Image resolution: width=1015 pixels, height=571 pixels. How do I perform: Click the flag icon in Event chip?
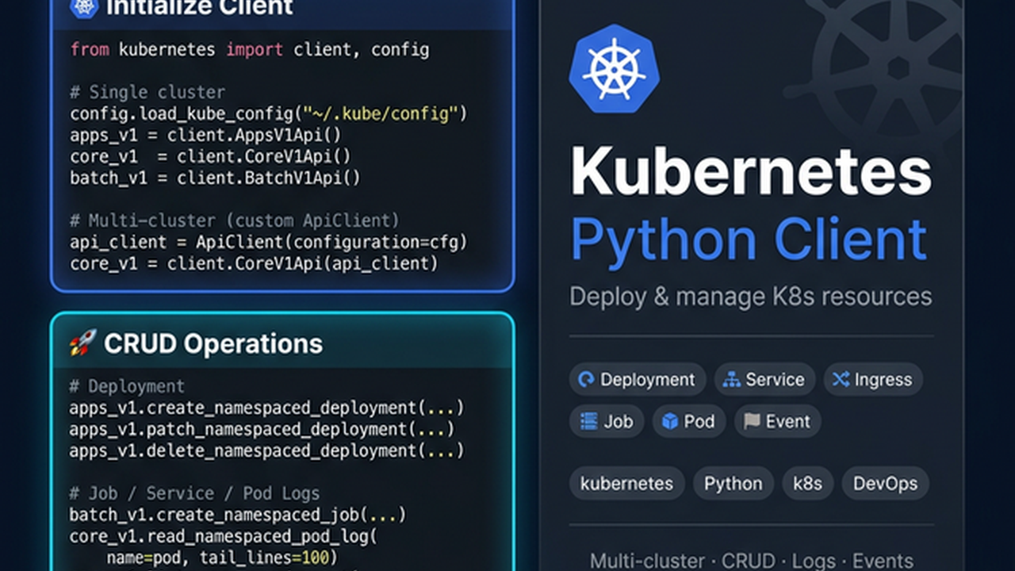point(752,421)
